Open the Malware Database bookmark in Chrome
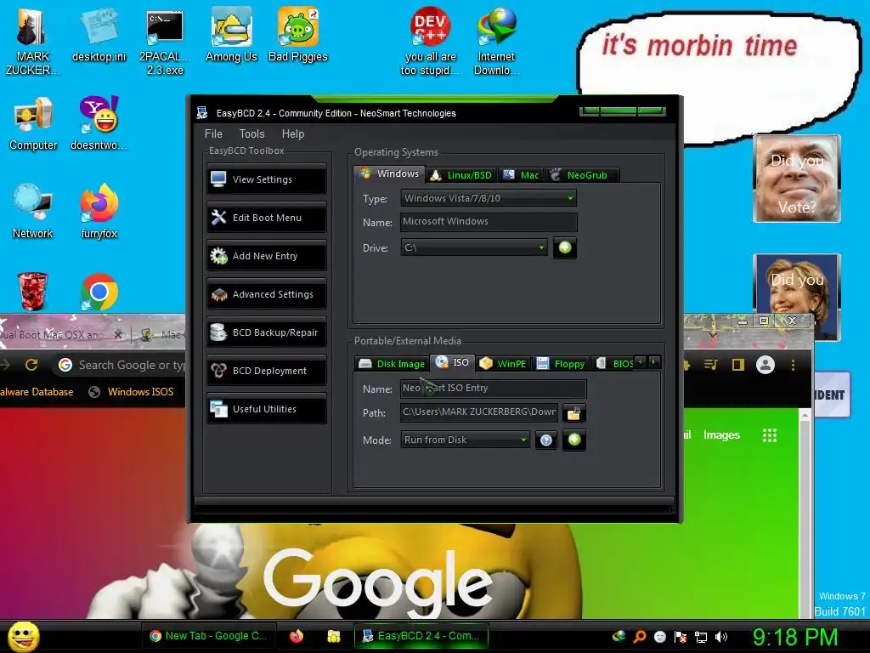This screenshot has width=870, height=653. pyautogui.click(x=37, y=392)
